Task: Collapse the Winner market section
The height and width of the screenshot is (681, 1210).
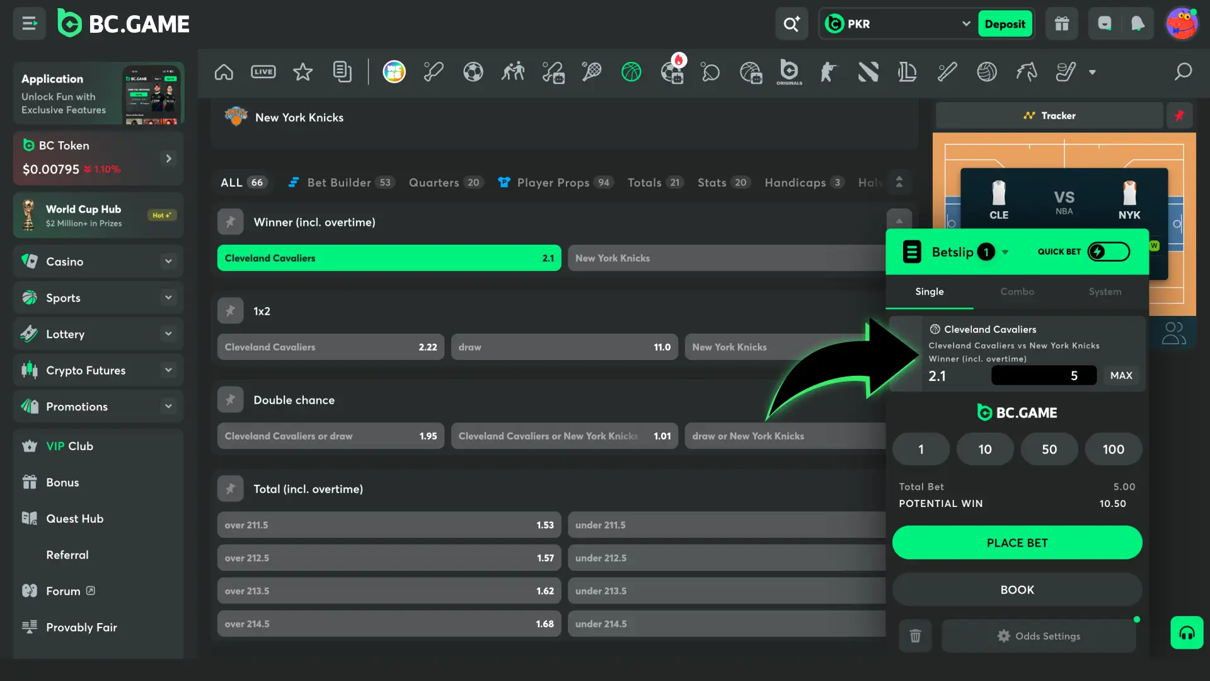Action: 899,221
